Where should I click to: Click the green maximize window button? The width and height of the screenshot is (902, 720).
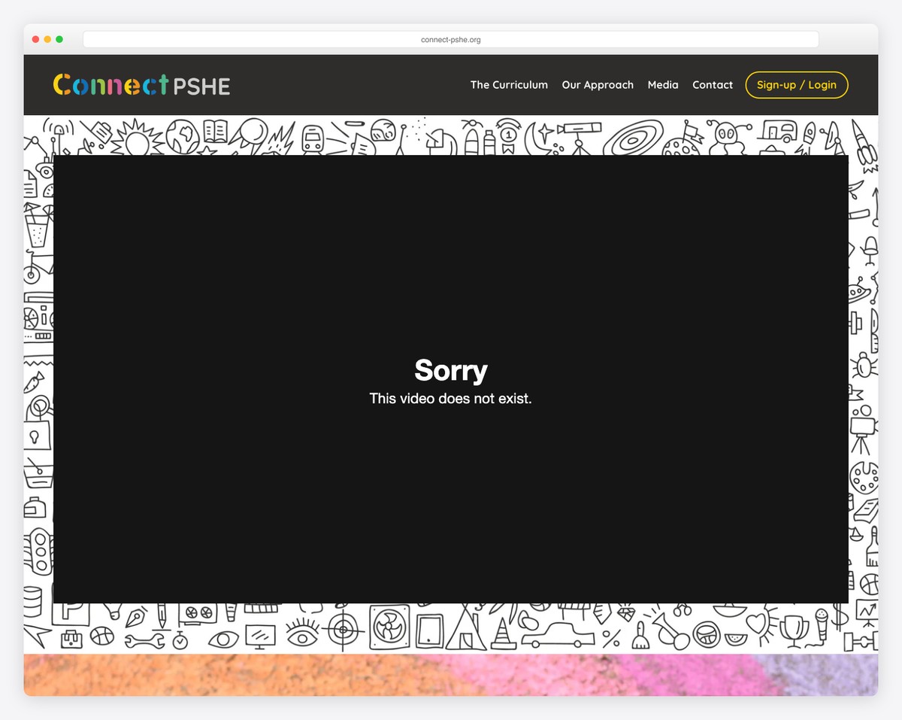(59, 39)
